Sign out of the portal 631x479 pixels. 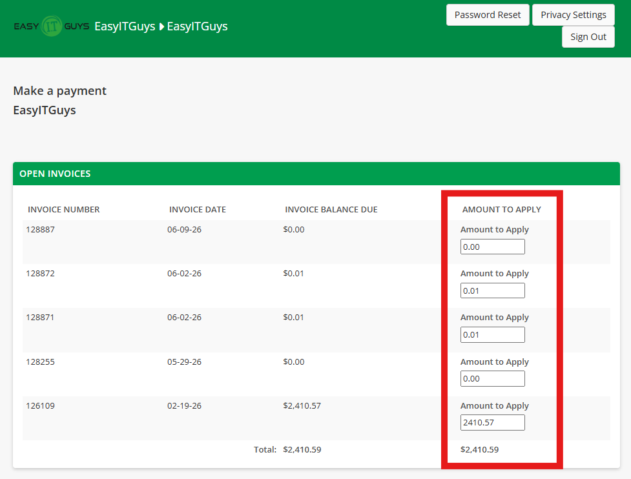pyautogui.click(x=588, y=37)
